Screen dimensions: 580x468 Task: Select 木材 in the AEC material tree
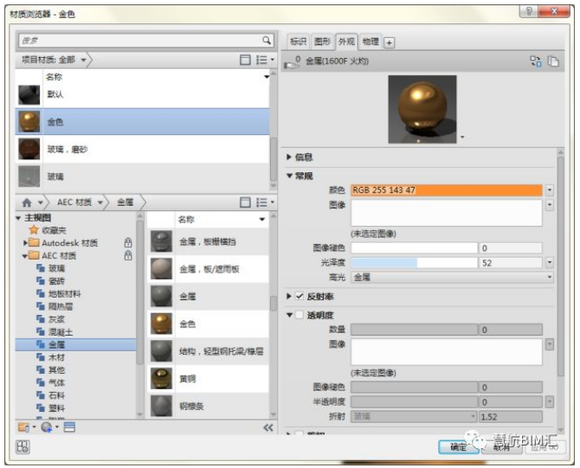(x=56, y=356)
